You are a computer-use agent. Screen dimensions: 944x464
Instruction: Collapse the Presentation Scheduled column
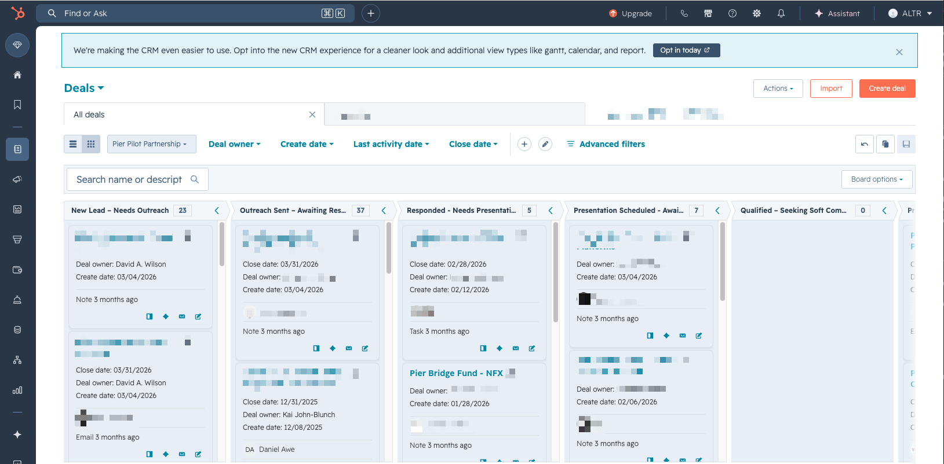[717, 211]
